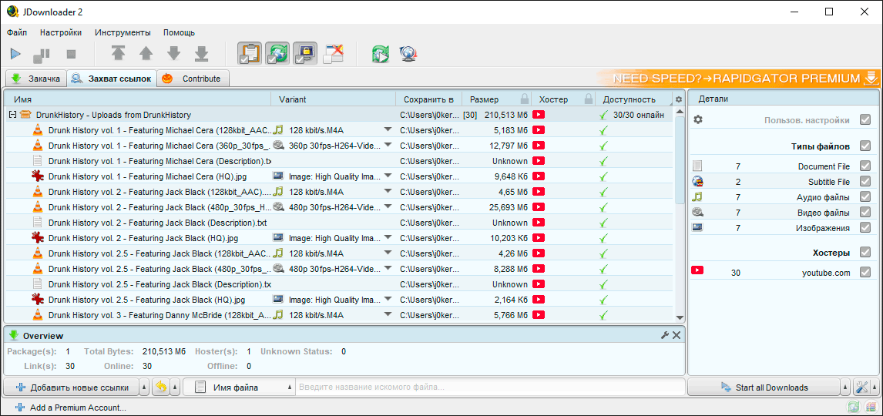Toggle silent mode toolbar icon

click(332, 53)
